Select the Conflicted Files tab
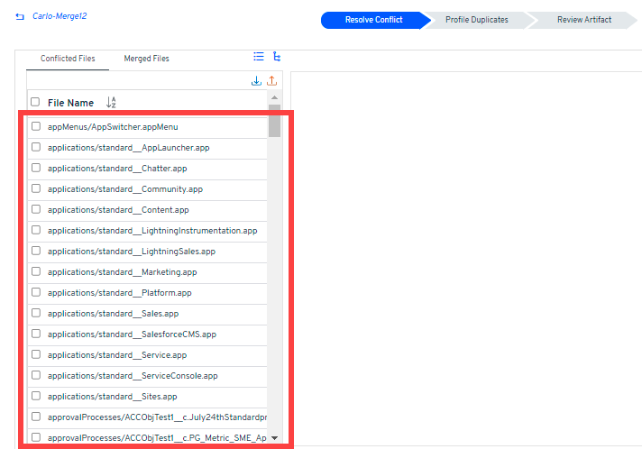This screenshot has height=449, width=642. pyautogui.click(x=68, y=59)
